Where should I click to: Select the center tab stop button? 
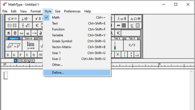(x=20, y=61)
